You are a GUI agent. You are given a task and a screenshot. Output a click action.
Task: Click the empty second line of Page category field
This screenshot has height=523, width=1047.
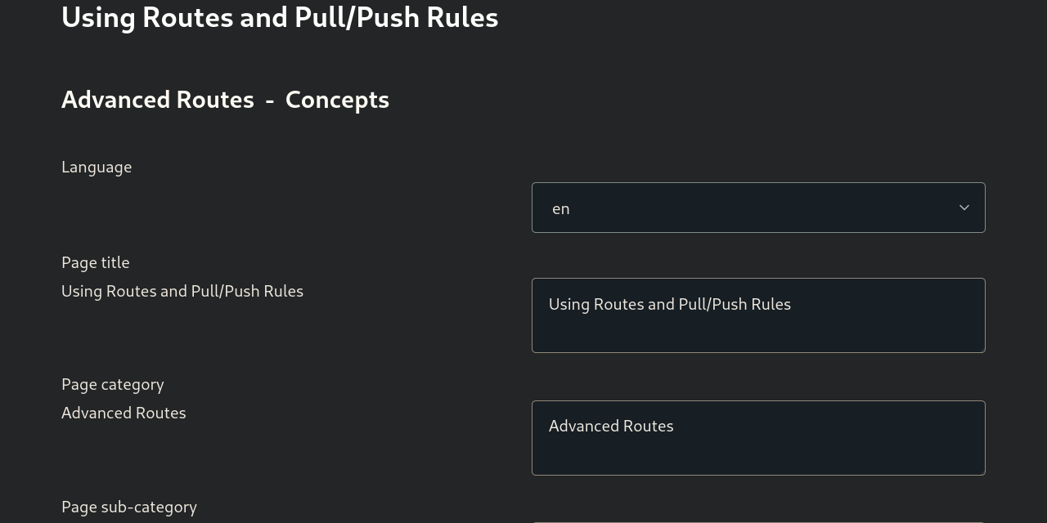coord(757,455)
